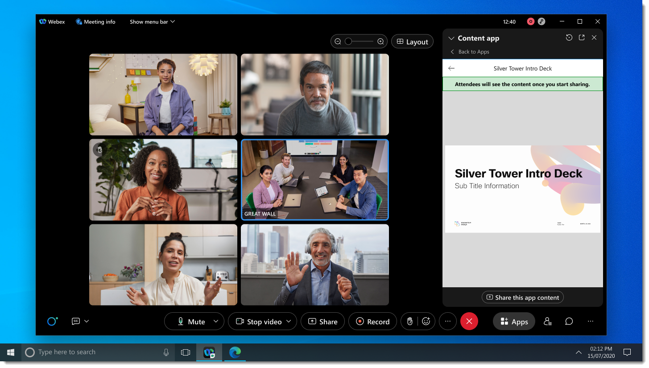The image size is (649, 368).
Task: Click the key lock indicator icon
Action: [541, 21]
